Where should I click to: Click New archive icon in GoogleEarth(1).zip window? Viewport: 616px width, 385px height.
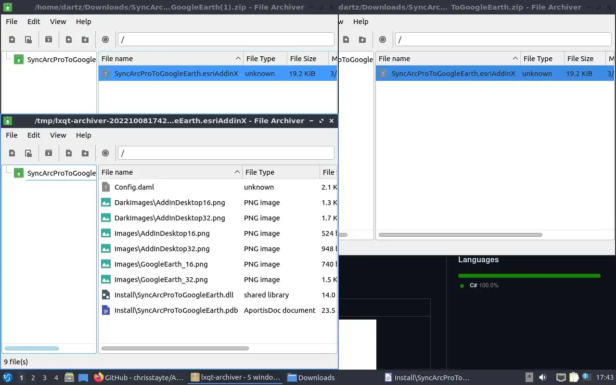[x=12, y=39]
